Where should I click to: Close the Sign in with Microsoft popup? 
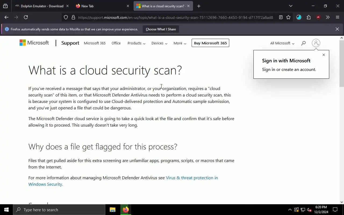(324, 55)
